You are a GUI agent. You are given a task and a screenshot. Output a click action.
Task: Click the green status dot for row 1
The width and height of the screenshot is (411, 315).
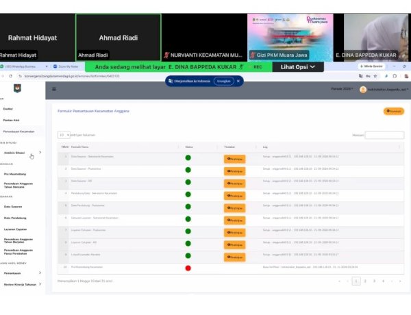188,157
